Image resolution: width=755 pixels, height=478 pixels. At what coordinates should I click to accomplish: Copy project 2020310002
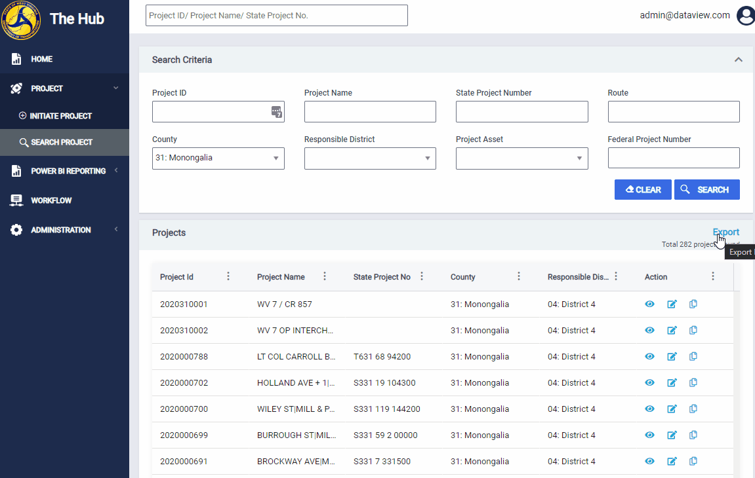click(x=693, y=331)
